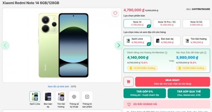This screenshot has height=112, width=212.
Task: Show next product image with right arrow
Action: click(119, 45)
